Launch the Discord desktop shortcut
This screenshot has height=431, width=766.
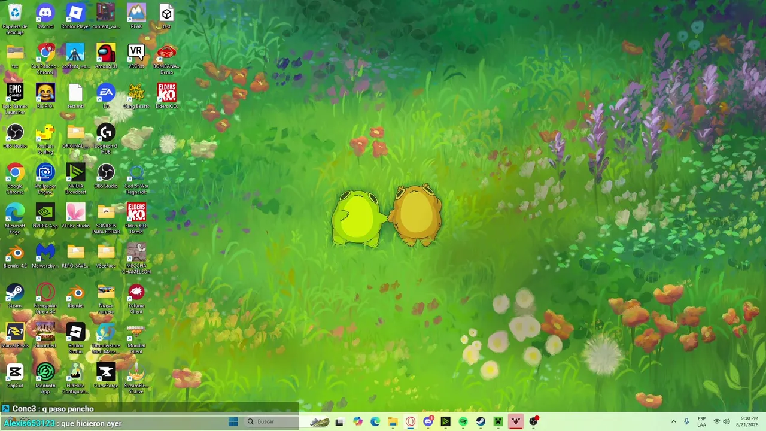(x=45, y=17)
